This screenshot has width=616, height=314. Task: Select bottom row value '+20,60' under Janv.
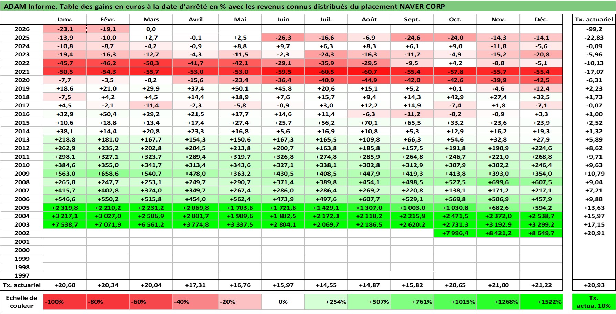coord(65,285)
